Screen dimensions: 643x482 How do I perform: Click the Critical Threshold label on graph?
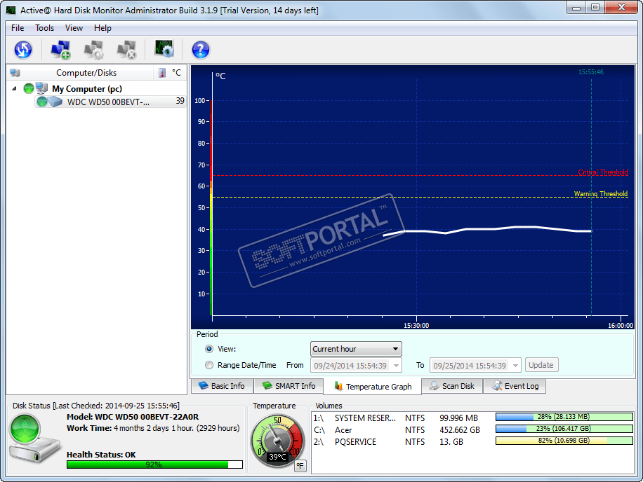tap(603, 172)
